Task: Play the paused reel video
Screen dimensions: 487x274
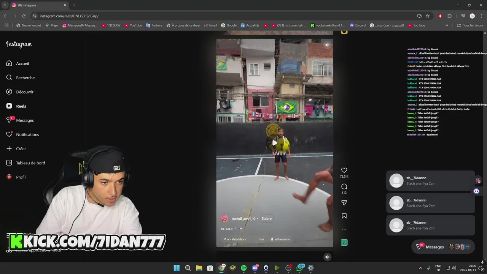Action: click(x=275, y=143)
